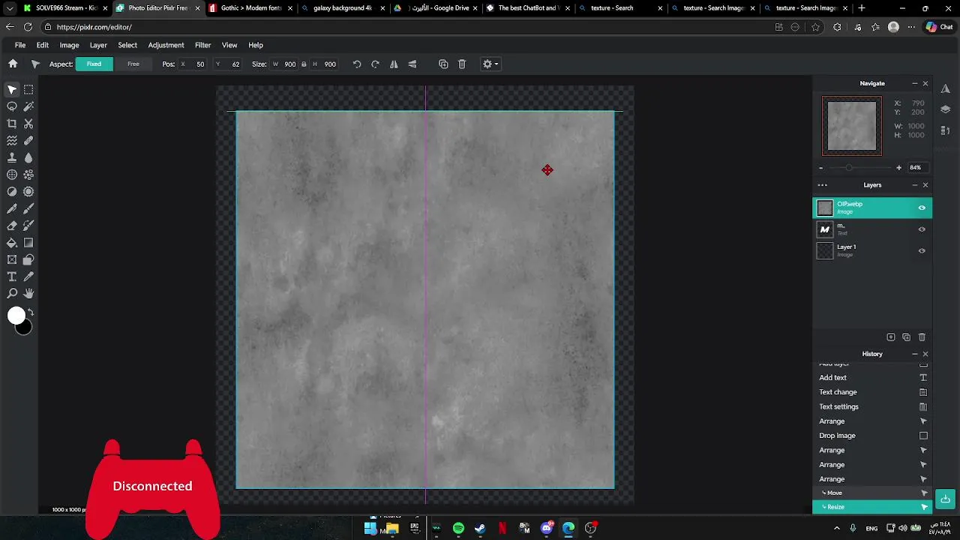Delete layer from Layers panel trash
The width and height of the screenshot is (960, 540).
(x=922, y=337)
